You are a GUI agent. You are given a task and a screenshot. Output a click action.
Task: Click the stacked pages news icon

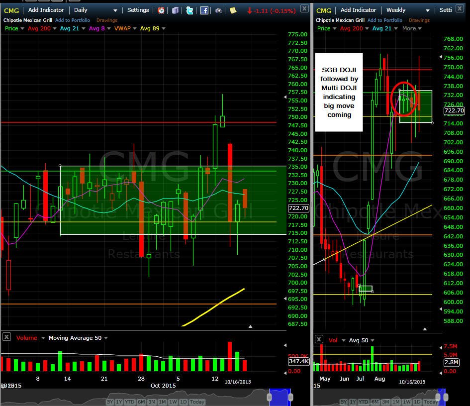[x=176, y=10]
